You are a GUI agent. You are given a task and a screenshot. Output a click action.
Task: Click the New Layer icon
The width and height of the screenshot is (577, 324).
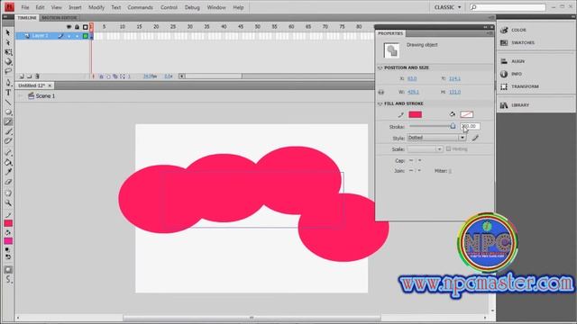[22, 76]
